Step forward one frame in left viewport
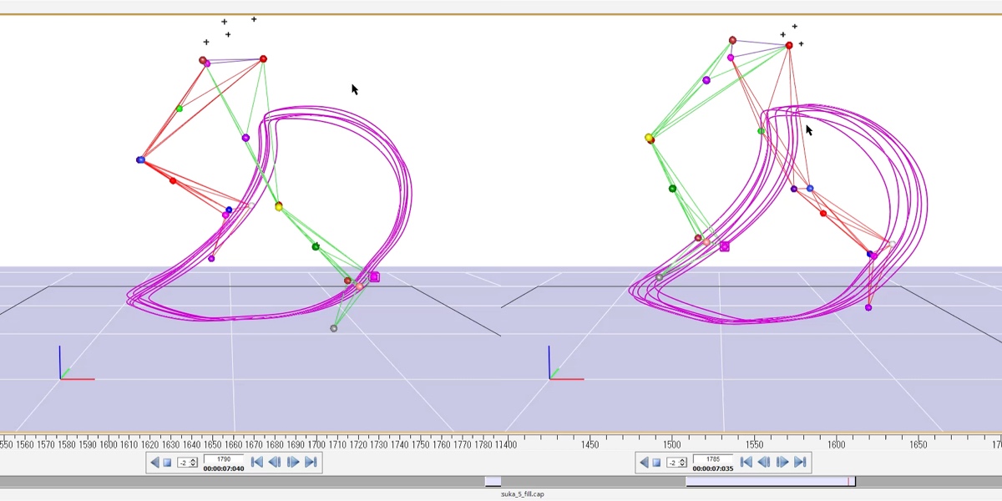This screenshot has width=1002, height=501. (x=293, y=462)
